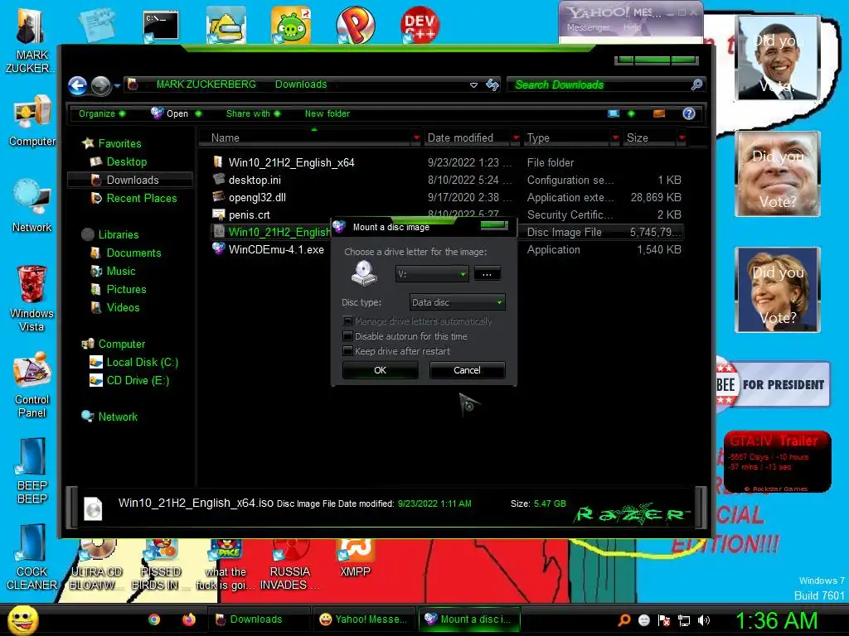Expand the Share with dropdown
Image resolution: width=849 pixels, height=636 pixels.
click(253, 113)
